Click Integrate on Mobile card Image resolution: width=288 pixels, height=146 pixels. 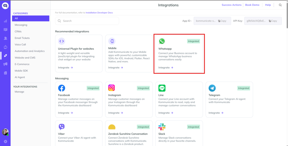coord(116,67)
